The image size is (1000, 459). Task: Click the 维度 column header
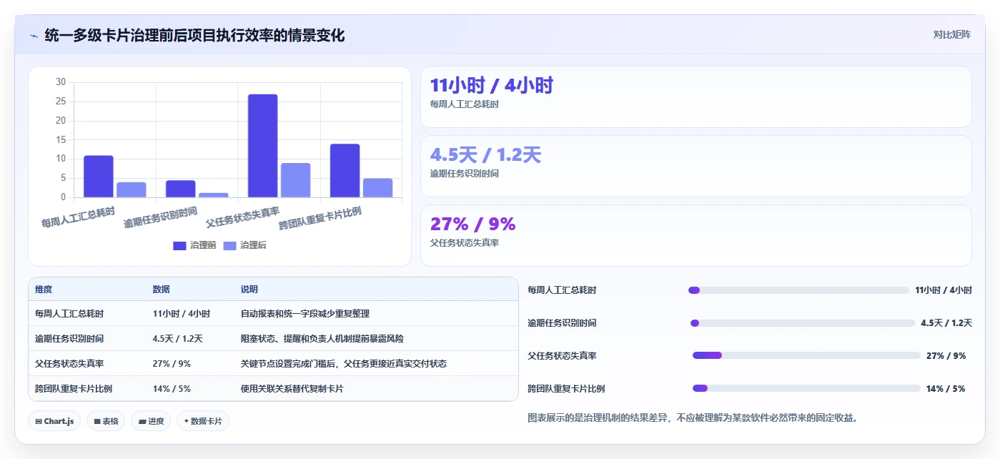[x=44, y=290]
